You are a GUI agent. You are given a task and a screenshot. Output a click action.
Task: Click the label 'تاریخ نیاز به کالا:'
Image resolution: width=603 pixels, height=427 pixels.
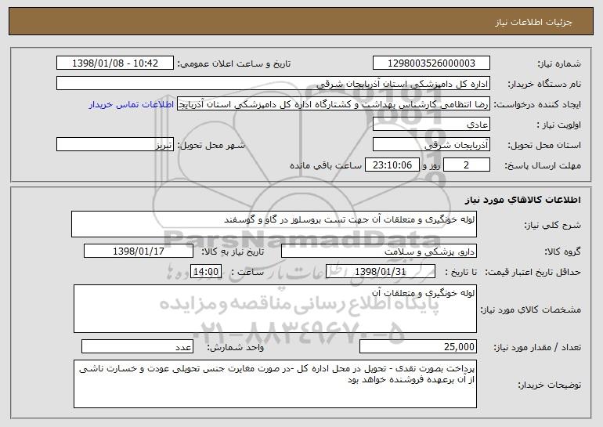(233, 251)
